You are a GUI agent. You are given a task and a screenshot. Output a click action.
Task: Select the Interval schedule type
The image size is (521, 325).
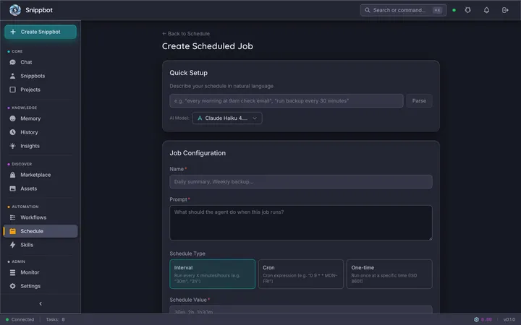click(x=212, y=274)
